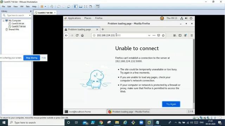Open the VM menu

pyautogui.click(x=22, y=7)
